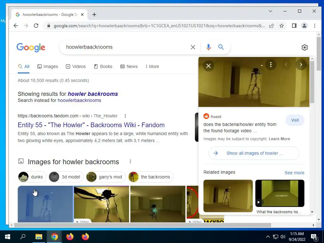Open the third image with glowing entity

coord(158,204)
